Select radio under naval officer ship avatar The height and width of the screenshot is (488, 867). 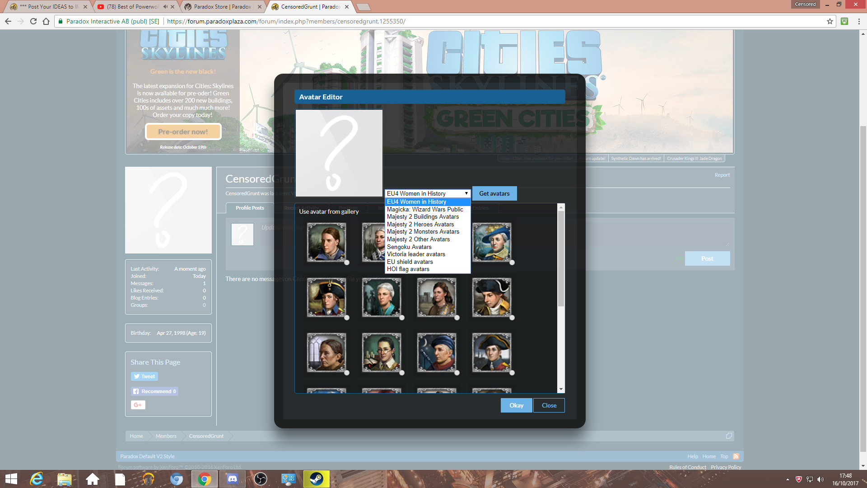coord(512,373)
